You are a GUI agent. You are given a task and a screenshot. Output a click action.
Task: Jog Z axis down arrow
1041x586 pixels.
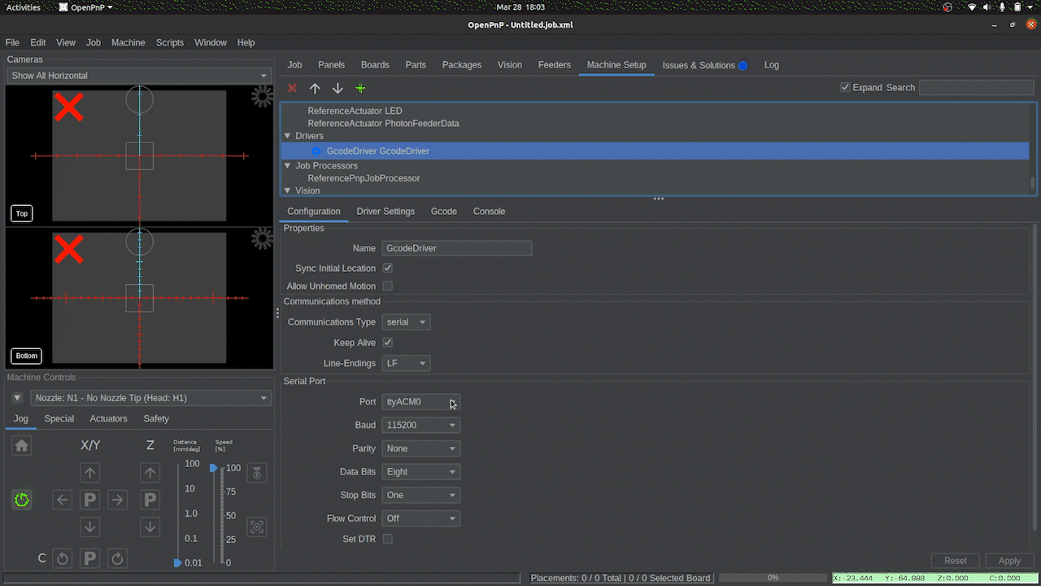point(150,527)
